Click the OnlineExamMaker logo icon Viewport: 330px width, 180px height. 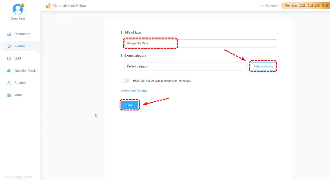click(x=48, y=6)
